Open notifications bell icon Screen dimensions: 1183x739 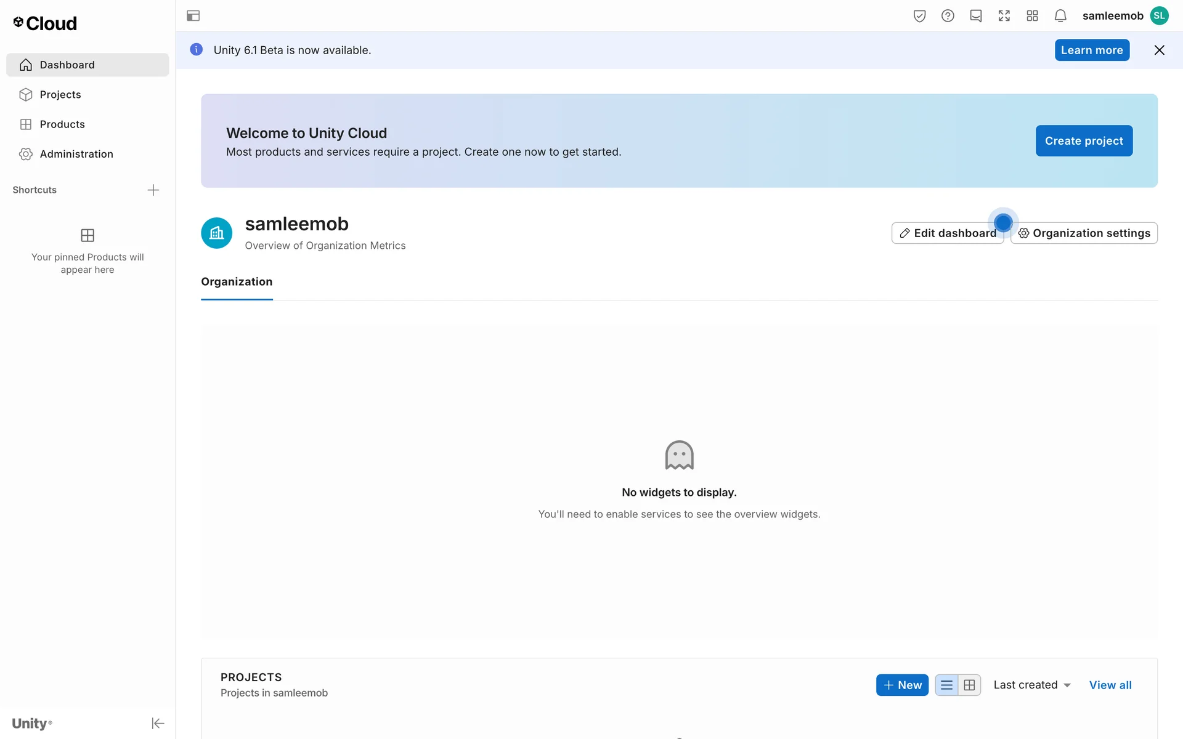coord(1060,16)
